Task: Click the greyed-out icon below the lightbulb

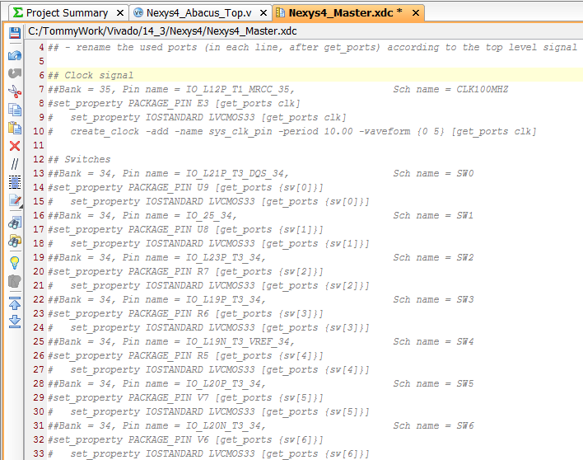Action: coord(15,281)
